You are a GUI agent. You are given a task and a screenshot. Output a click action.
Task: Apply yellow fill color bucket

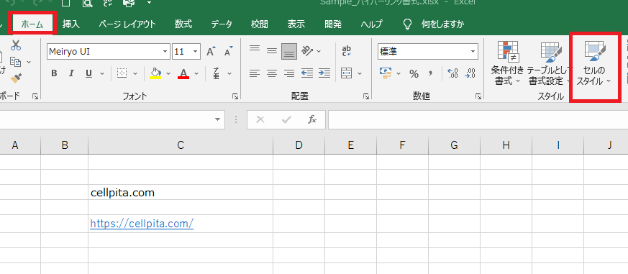tap(155, 73)
